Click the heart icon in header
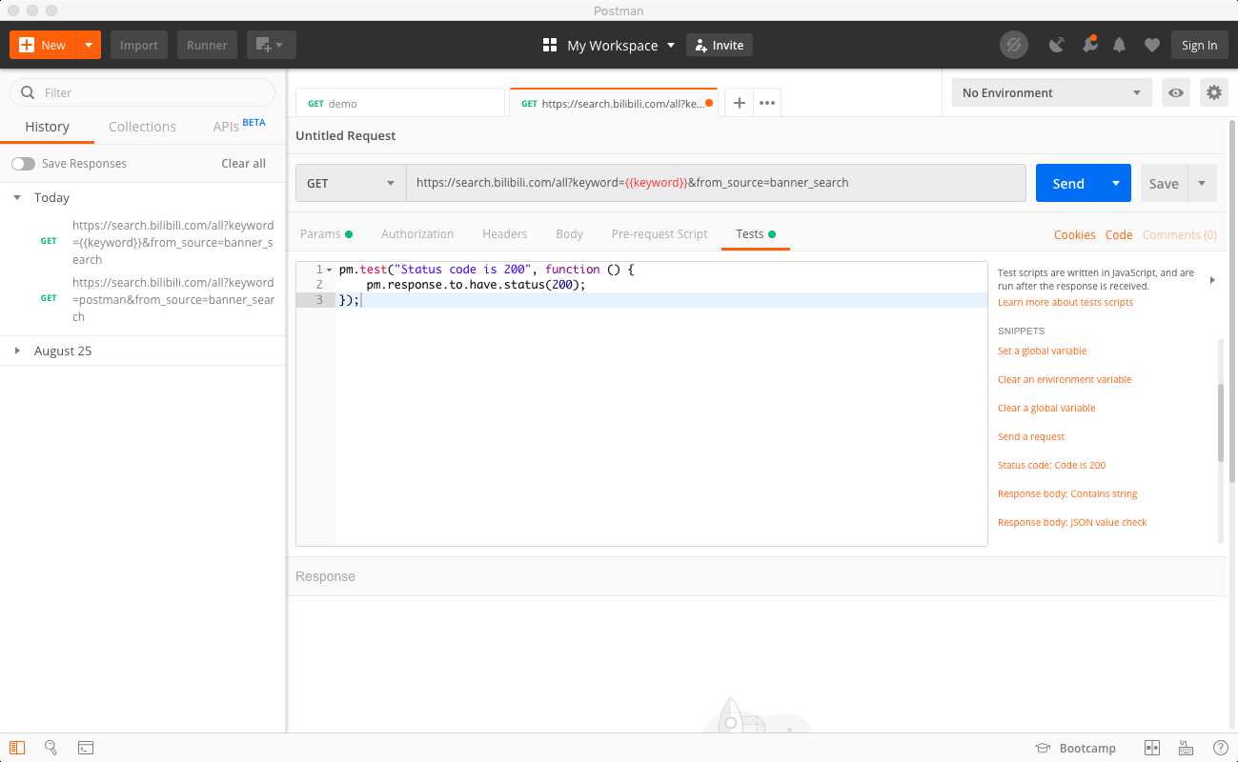 click(x=1152, y=45)
